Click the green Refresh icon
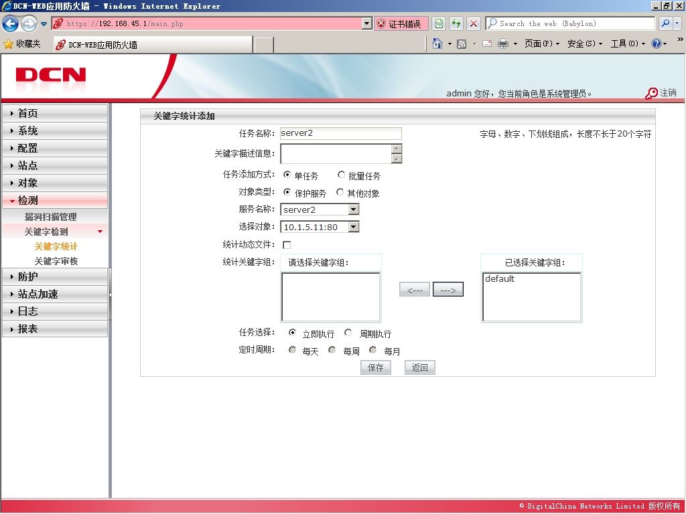686x514 pixels. (x=456, y=23)
